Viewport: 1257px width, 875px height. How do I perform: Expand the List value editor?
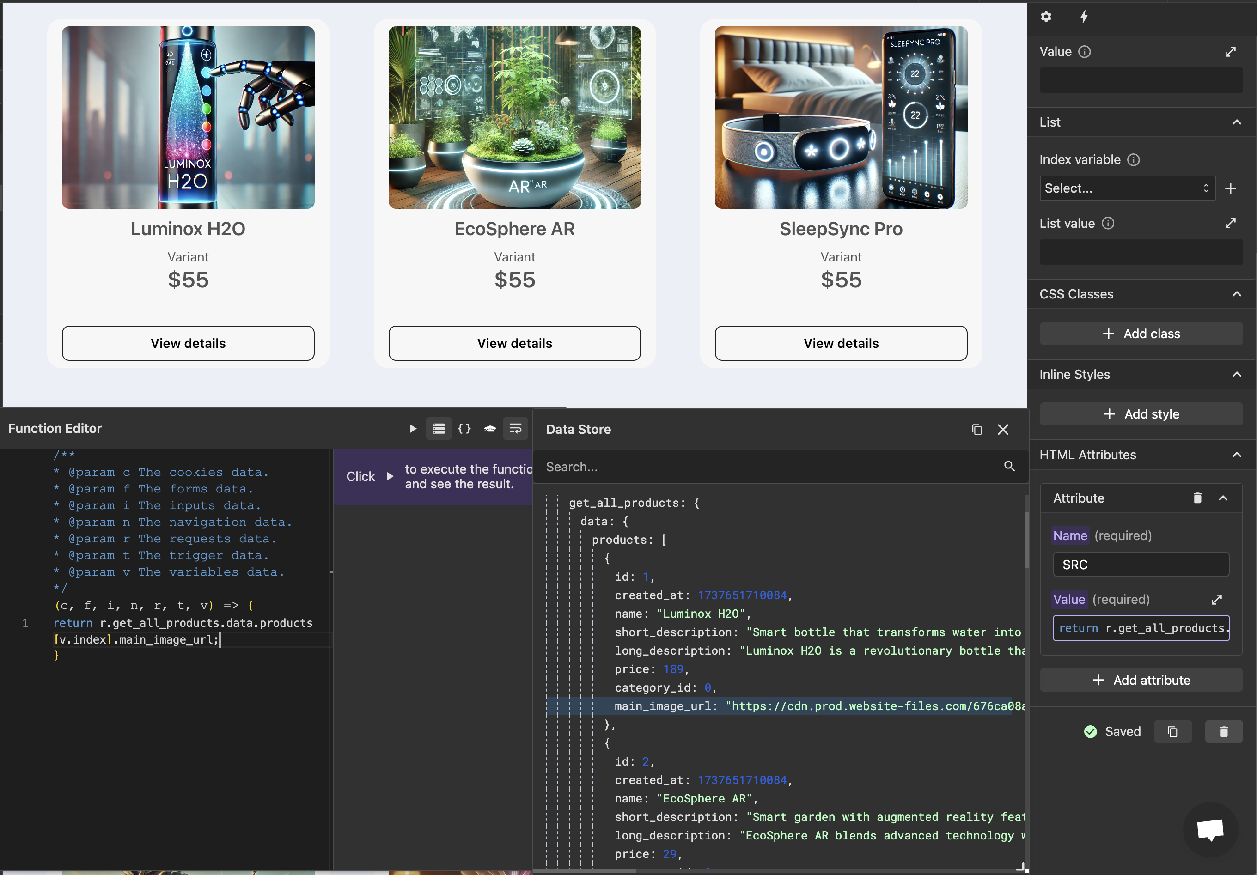[1230, 223]
